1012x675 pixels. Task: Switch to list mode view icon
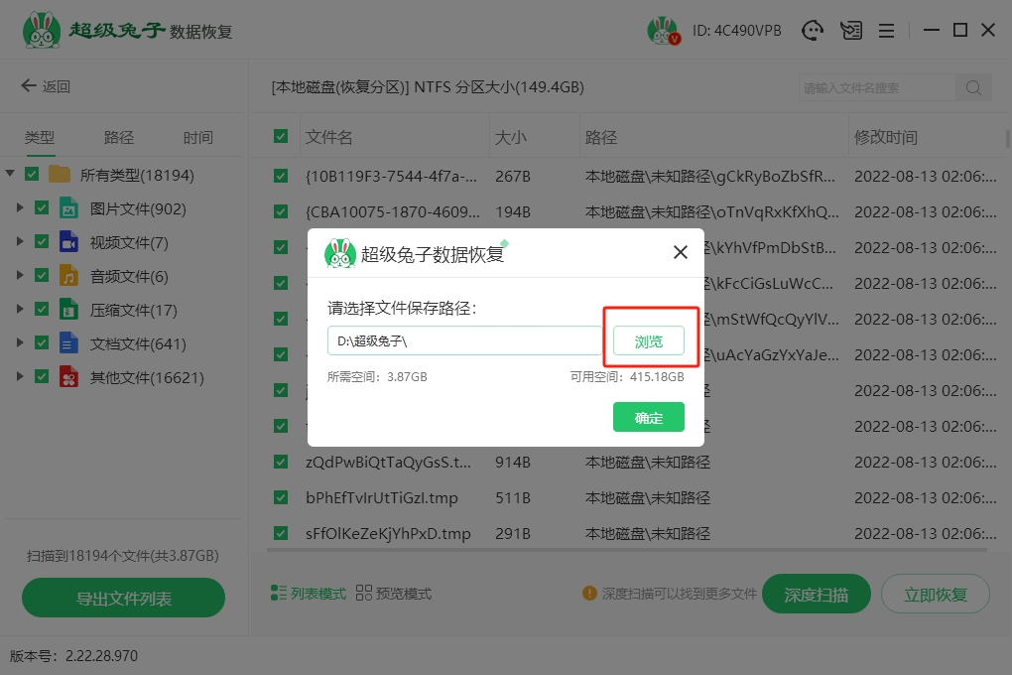click(x=279, y=594)
